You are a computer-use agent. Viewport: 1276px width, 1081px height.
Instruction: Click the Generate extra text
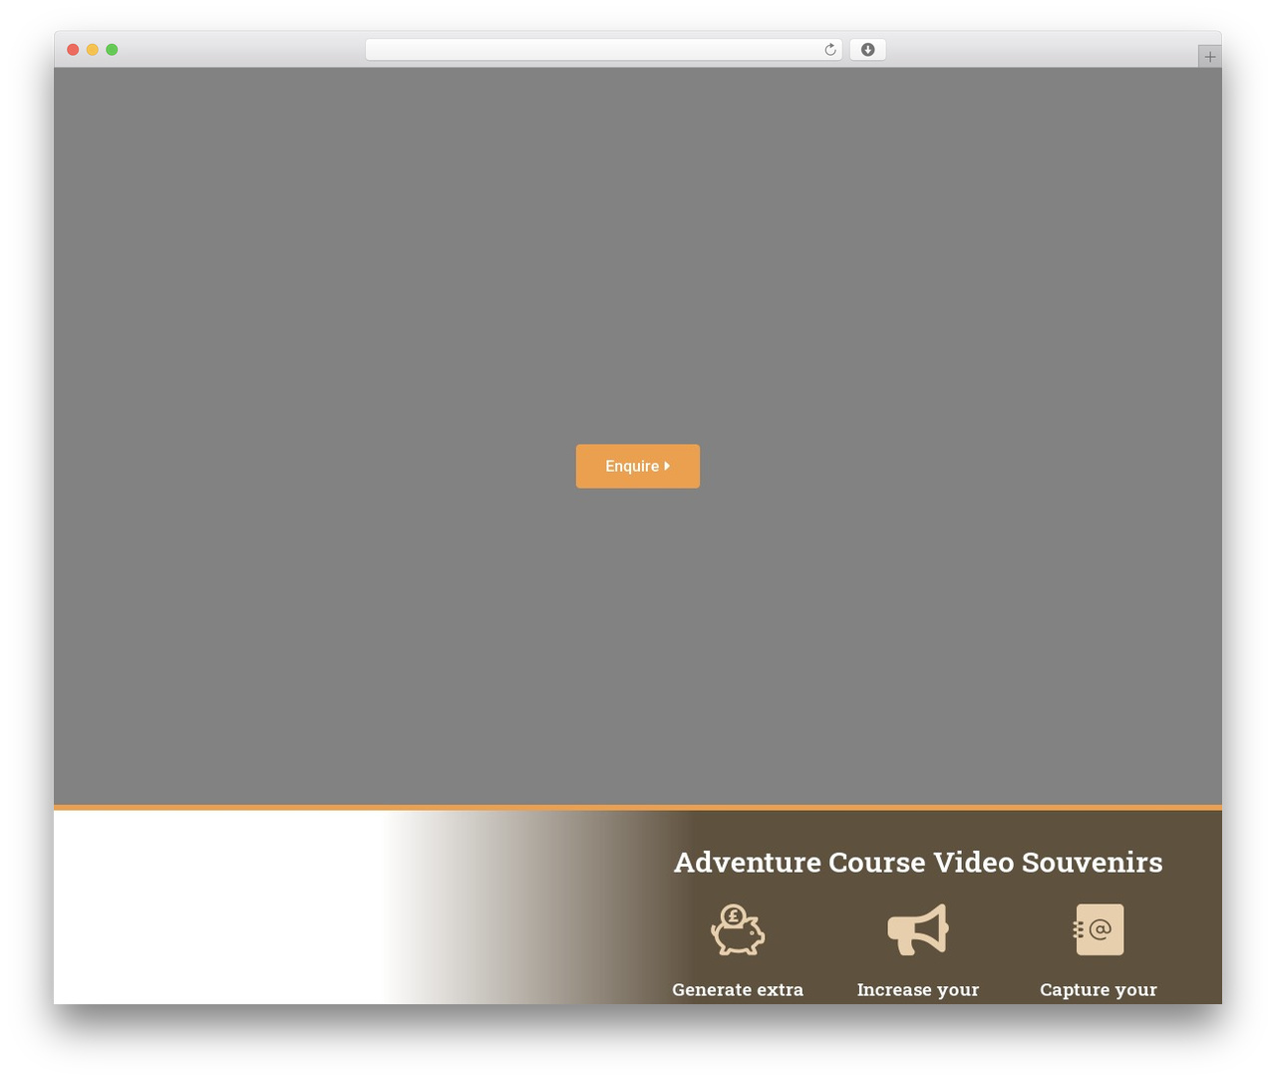click(x=738, y=989)
